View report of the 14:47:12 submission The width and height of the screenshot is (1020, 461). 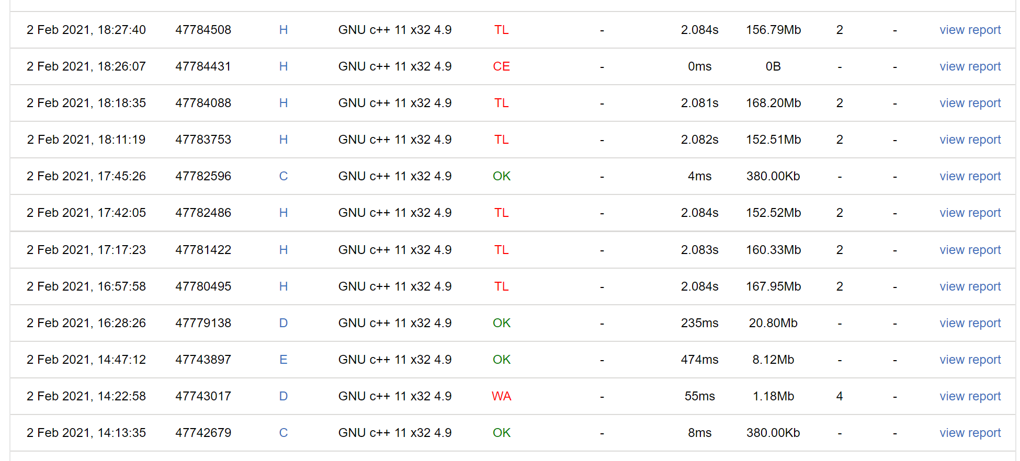[x=970, y=360]
